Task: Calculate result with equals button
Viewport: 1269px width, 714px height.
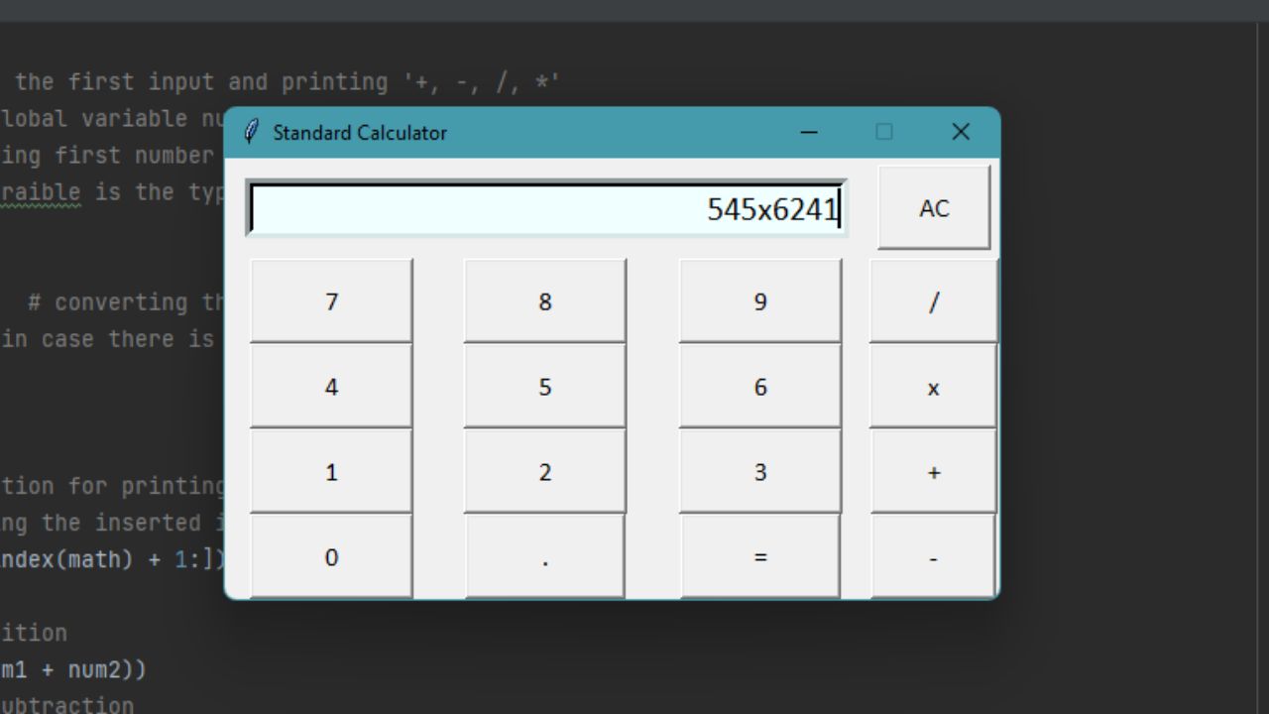Action: (x=760, y=556)
